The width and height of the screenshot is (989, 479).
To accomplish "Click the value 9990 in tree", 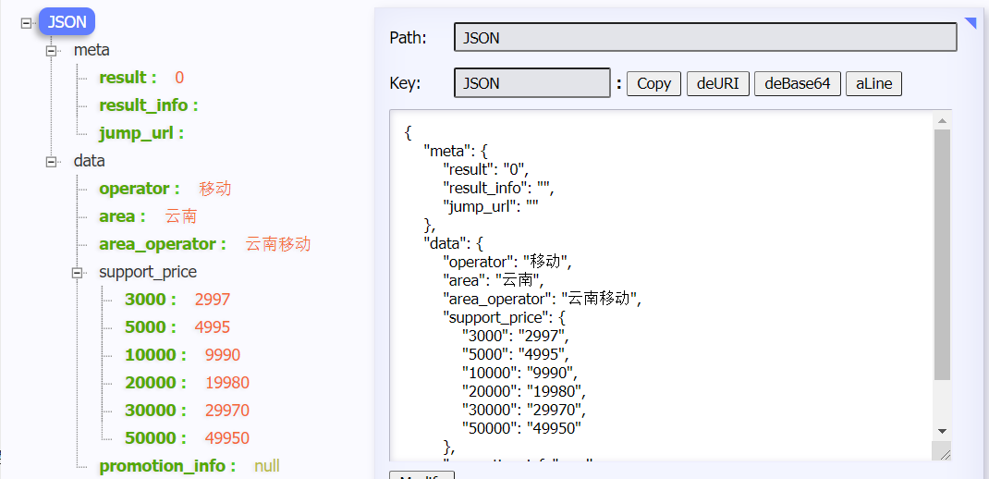I will [223, 355].
